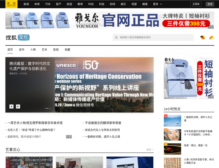This screenshot has height=168, width=219.
Task: Click the Sohu.com yellow logo
Action: click(x=11, y=4)
